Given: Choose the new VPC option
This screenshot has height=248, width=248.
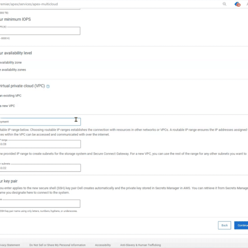Looking at the screenshot, I should pos(8,106).
